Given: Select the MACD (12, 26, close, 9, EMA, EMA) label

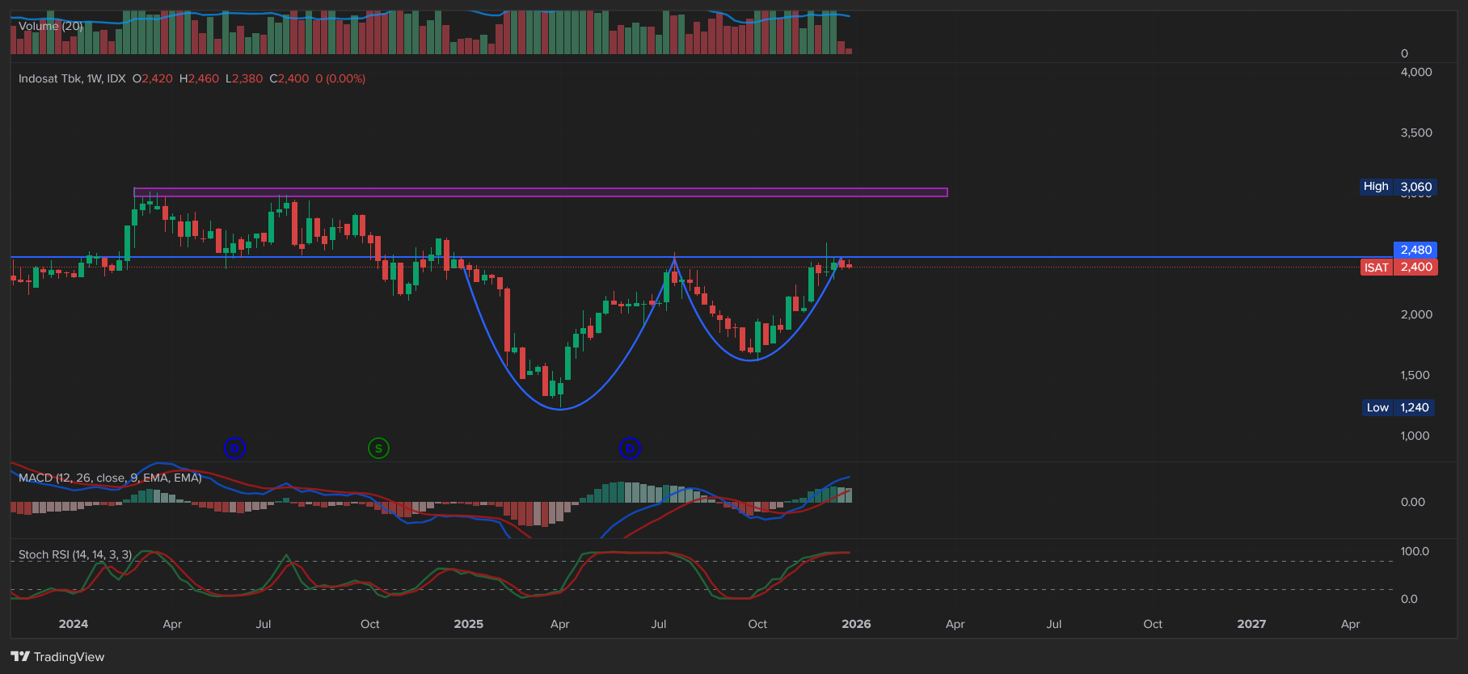Looking at the screenshot, I should pos(110,478).
